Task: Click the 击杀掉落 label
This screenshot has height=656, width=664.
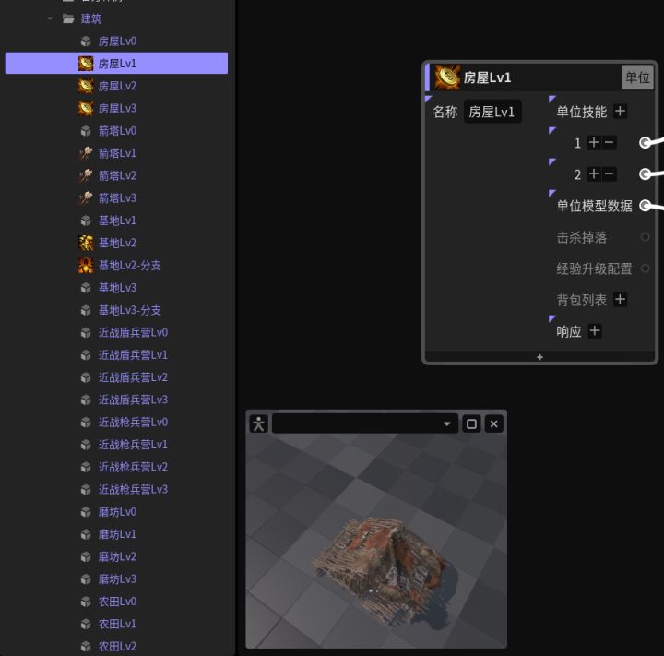Action: tap(581, 237)
